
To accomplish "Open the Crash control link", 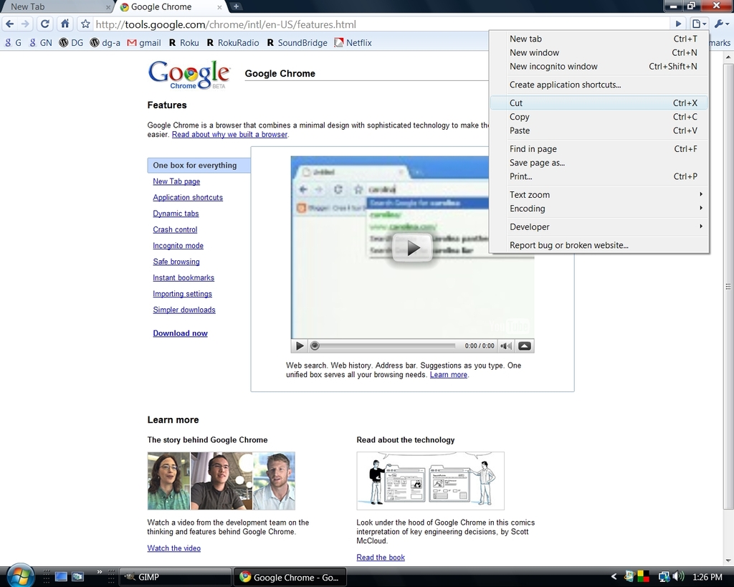I will click(175, 230).
